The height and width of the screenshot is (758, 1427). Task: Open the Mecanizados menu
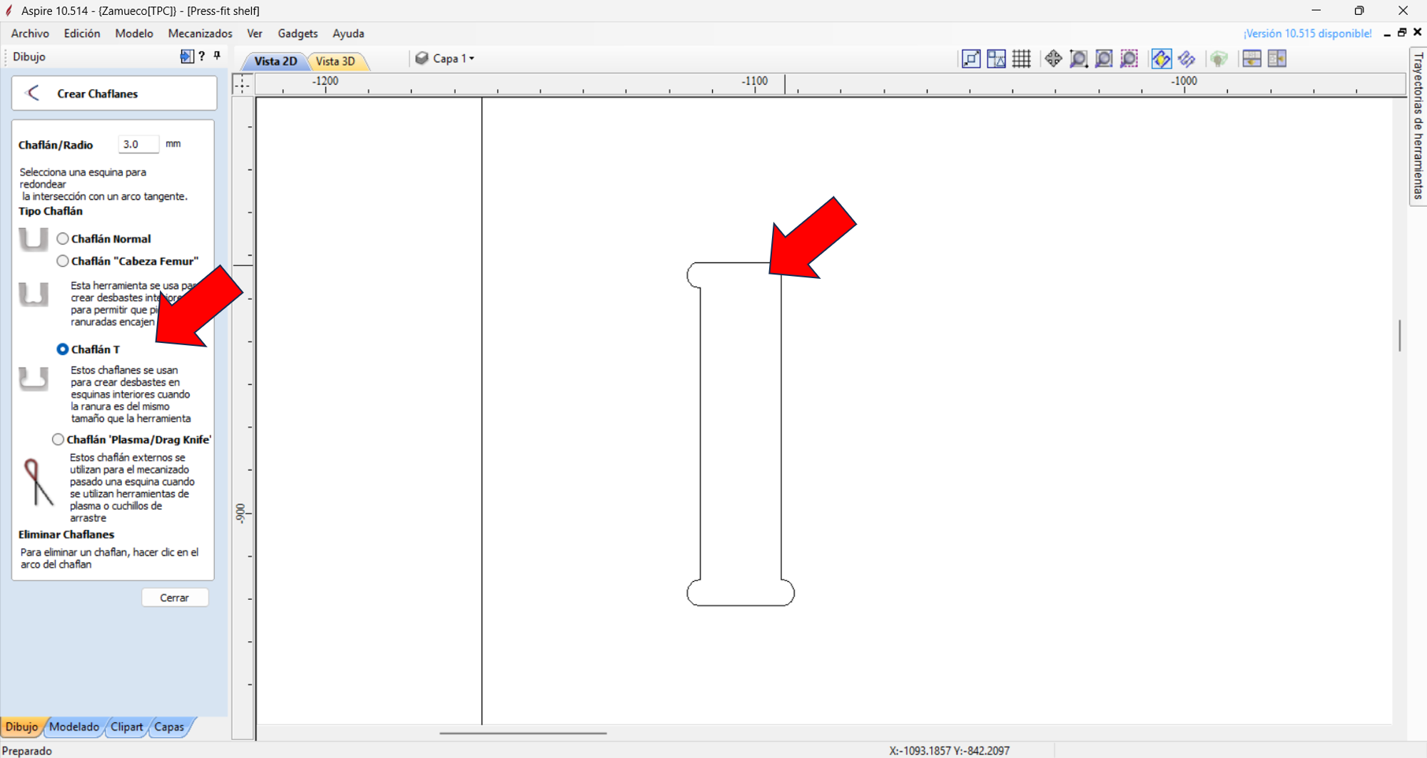[x=200, y=34]
